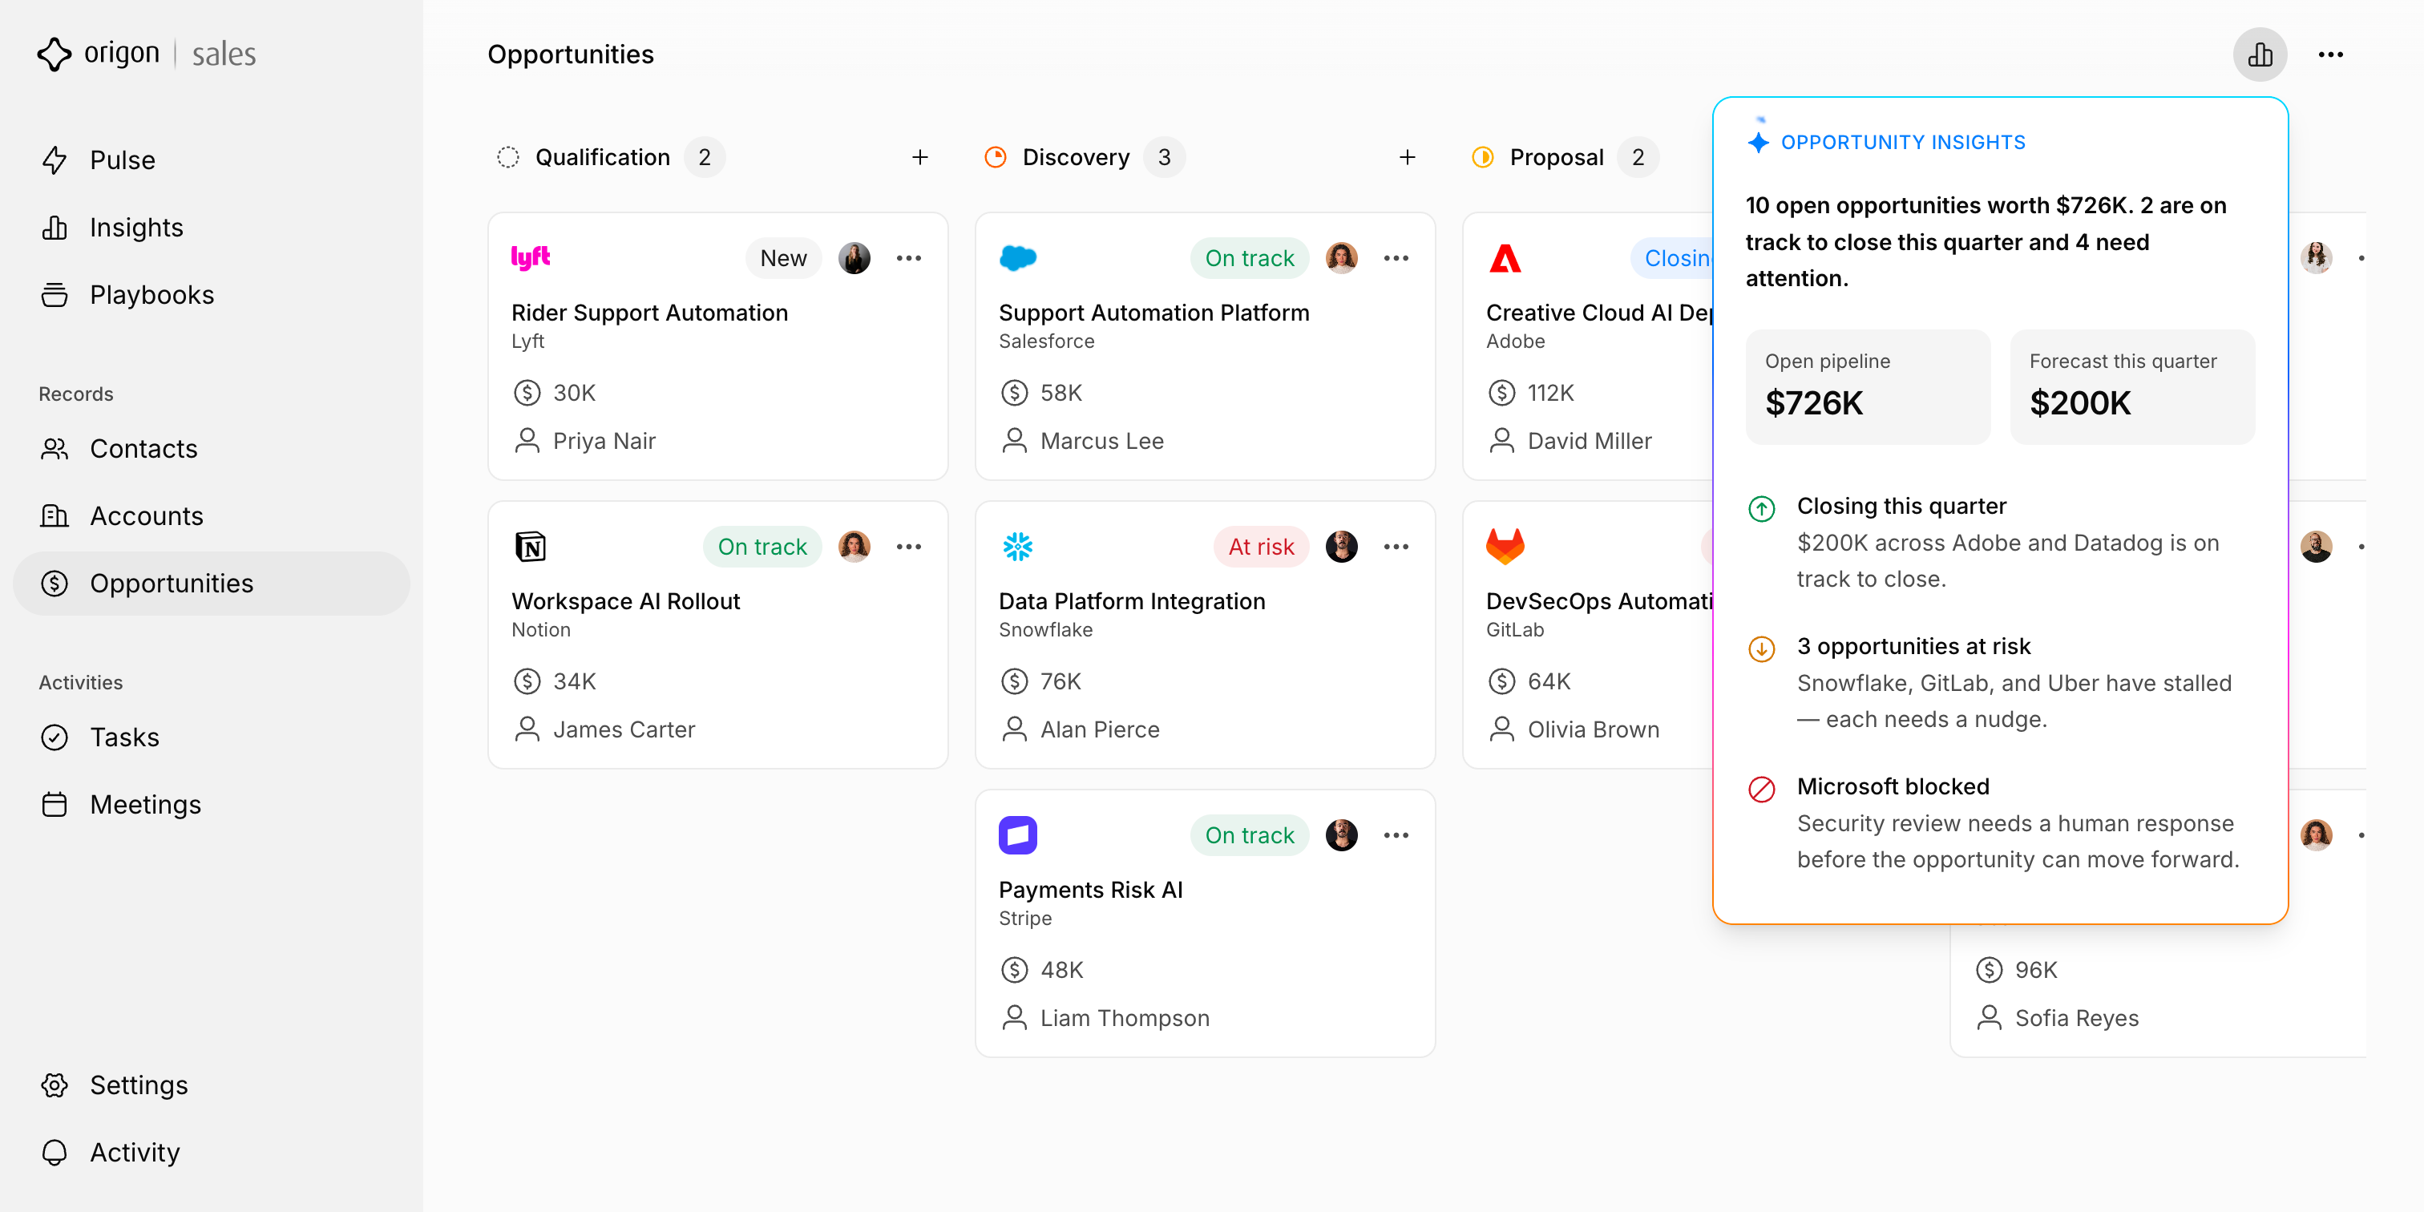The width and height of the screenshot is (2424, 1212).
Task: Click owner avatar on Workspace AI Rollout card
Action: (x=854, y=547)
